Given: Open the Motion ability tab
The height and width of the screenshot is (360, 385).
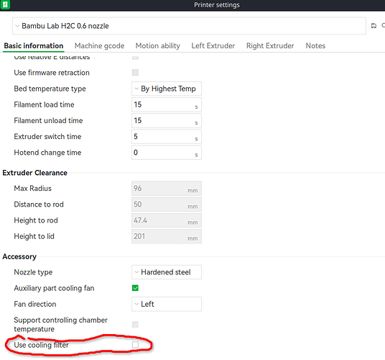Looking at the screenshot, I should tap(158, 46).
